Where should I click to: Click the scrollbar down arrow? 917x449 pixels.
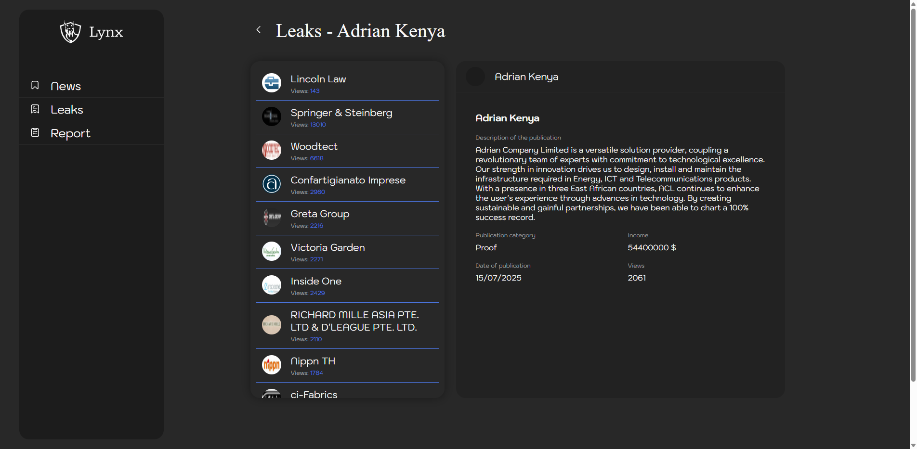[913, 445]
